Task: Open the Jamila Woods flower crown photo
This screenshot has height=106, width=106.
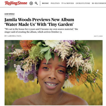Action: 54,73
